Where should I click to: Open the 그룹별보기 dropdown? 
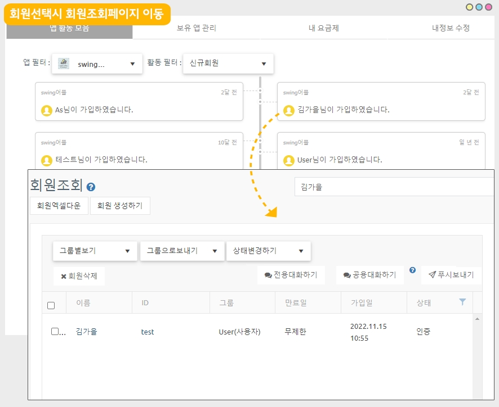click(95, 251)
